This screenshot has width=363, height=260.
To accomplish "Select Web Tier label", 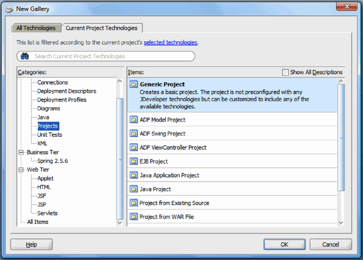I will [38, 170].
